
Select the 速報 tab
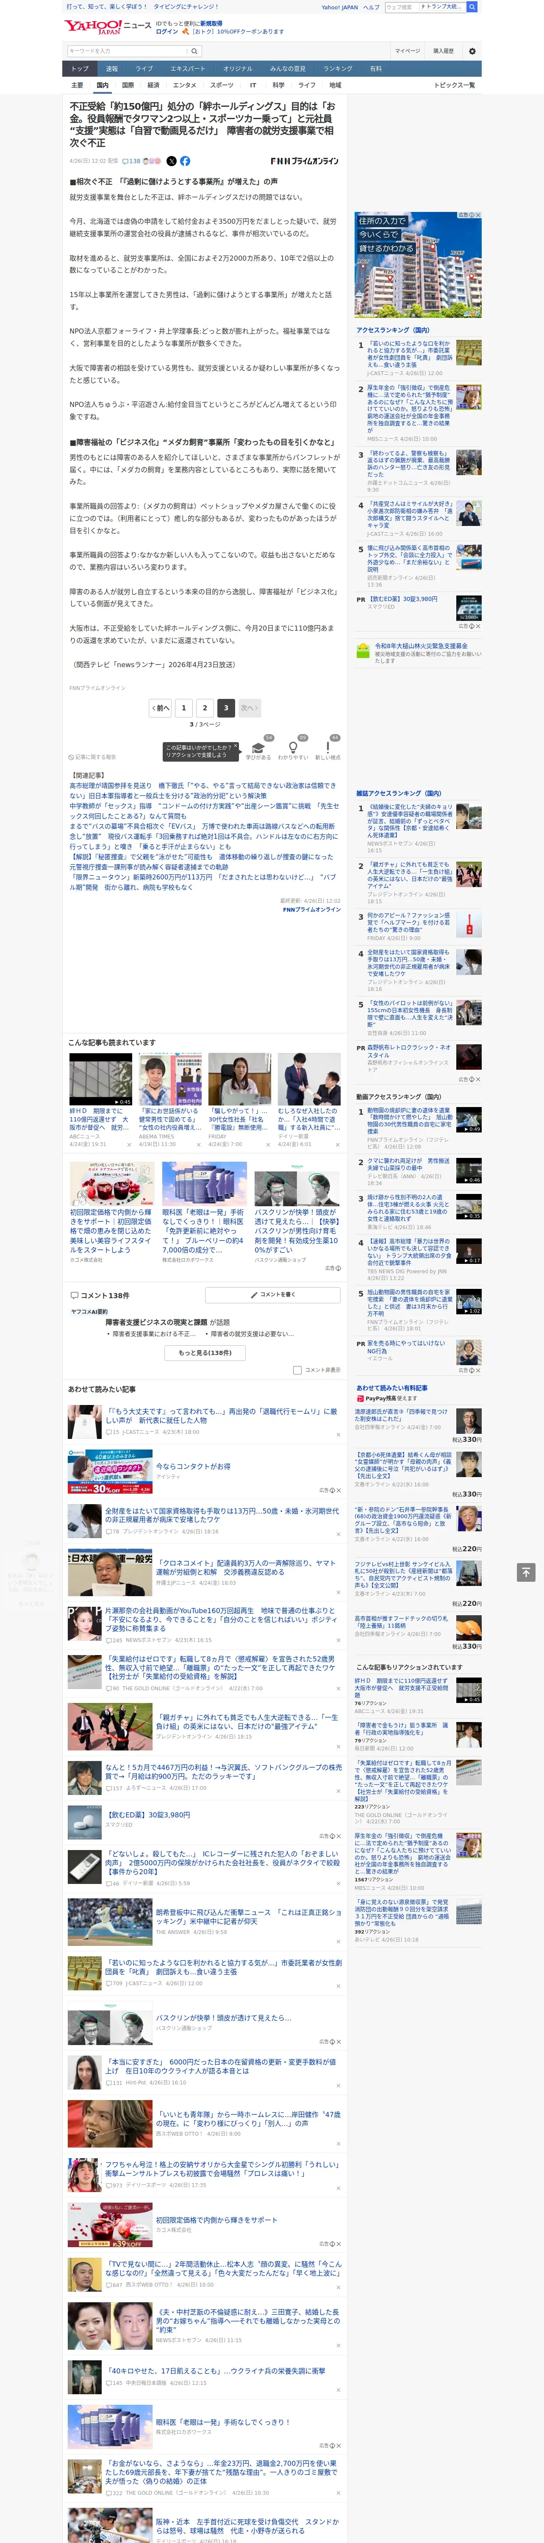pyautogui.click(x=111, y=69)
